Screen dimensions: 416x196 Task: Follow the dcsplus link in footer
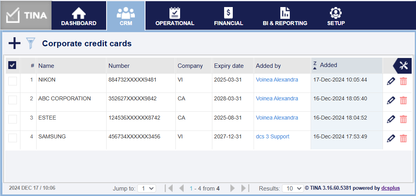pos(390,188)
